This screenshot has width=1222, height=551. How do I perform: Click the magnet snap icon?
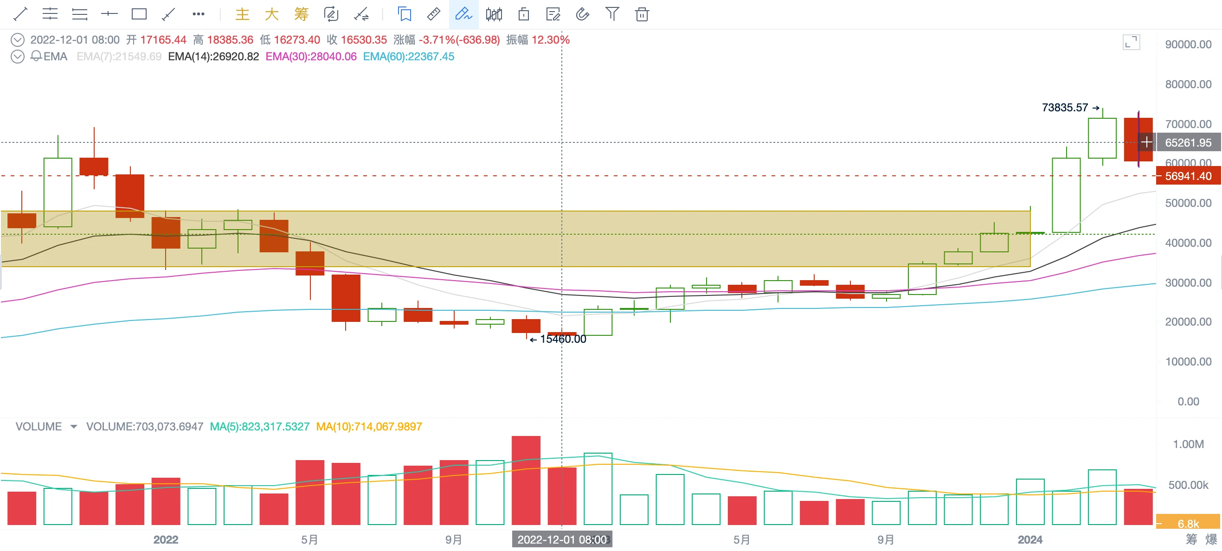(583, 14)
